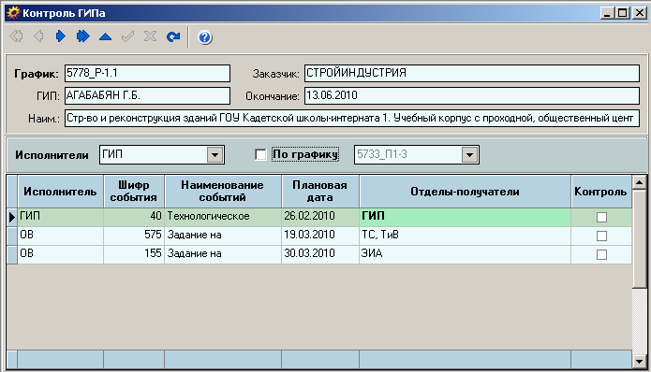651x372 pixels.
Task: Click the X cancel changes icon
Action: pyautogui.click(x=150, y=36)
